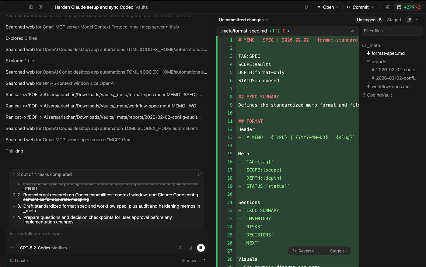
Task: Click the Searched web GPT-5 context window entry
Action: (60, 83)
